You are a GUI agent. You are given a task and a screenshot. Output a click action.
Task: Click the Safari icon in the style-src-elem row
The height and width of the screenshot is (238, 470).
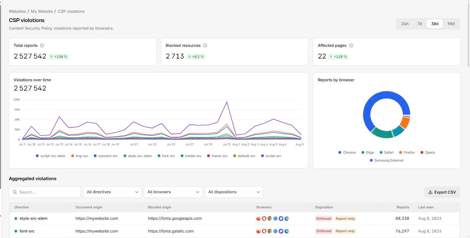[x=275, y=218]
